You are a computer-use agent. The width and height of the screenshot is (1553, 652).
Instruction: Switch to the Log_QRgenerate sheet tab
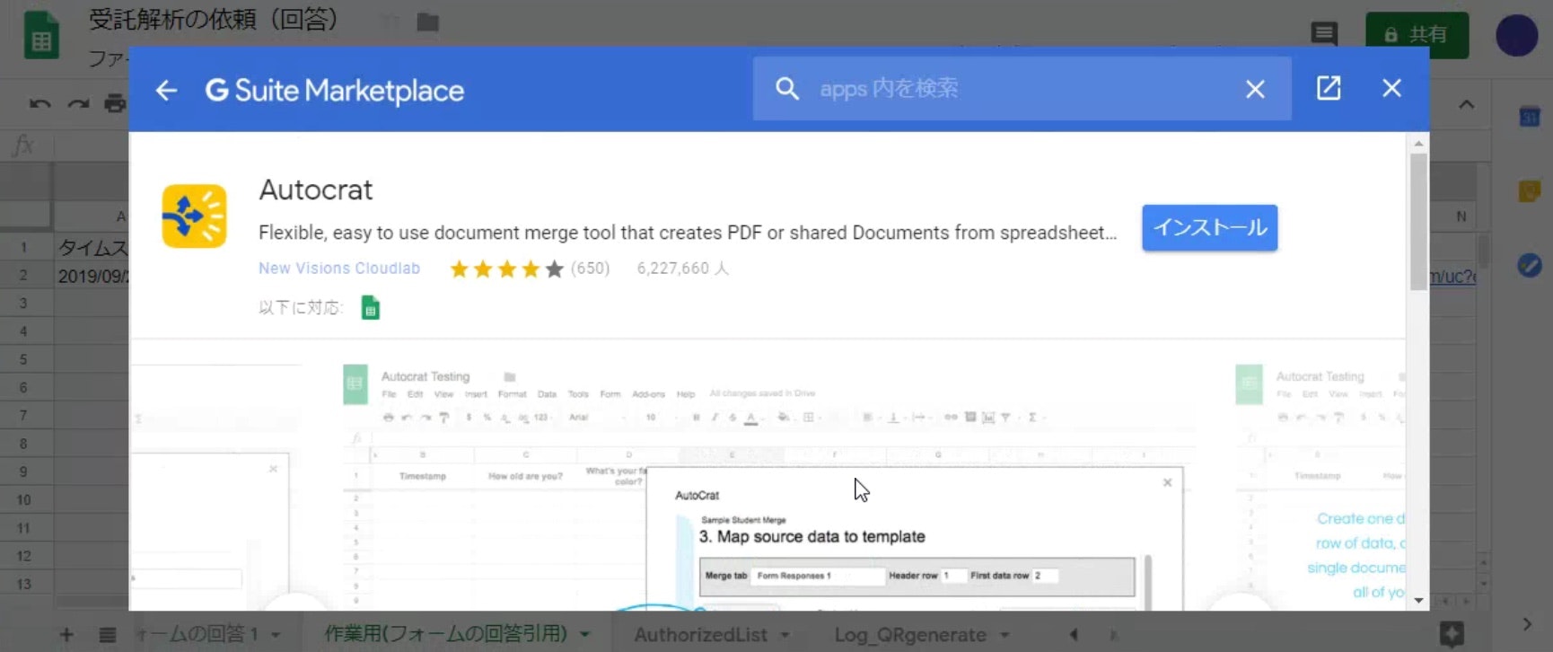click(x=910, y=635)
